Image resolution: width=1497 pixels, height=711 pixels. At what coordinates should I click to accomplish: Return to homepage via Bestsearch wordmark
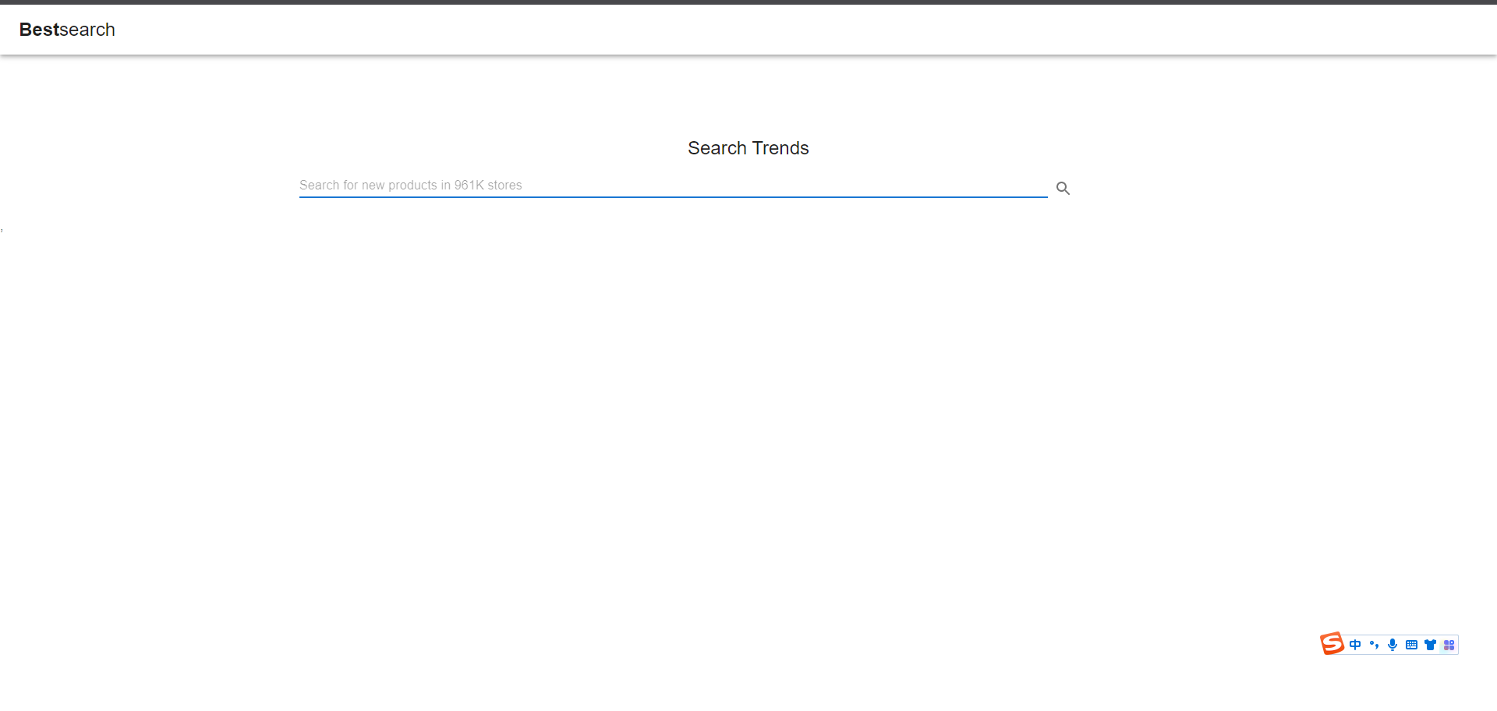click(66, 30)
